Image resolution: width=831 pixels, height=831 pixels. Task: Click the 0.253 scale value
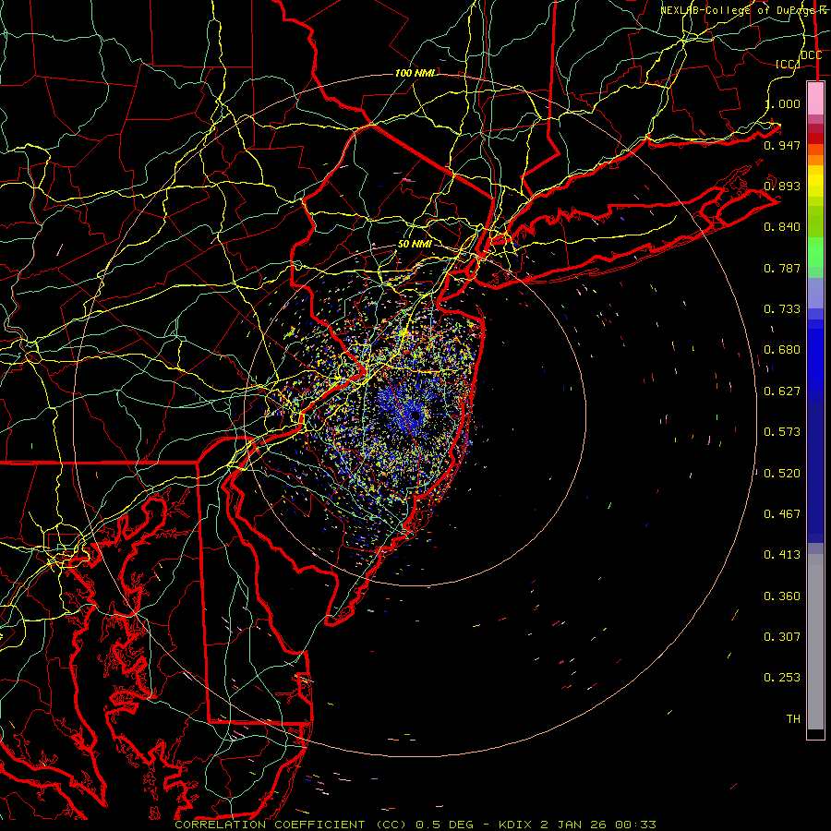click(782, 678)
